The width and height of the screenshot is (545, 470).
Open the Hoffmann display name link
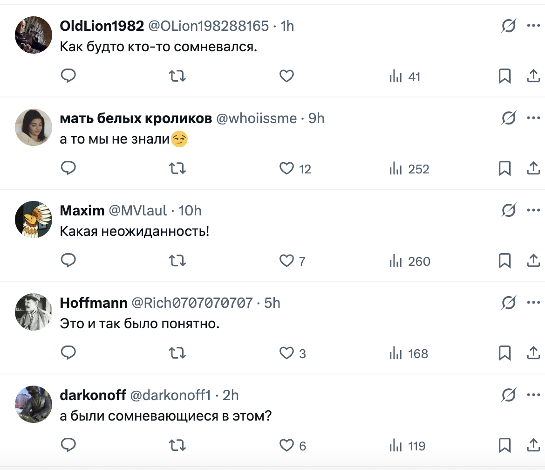[94, 303]
